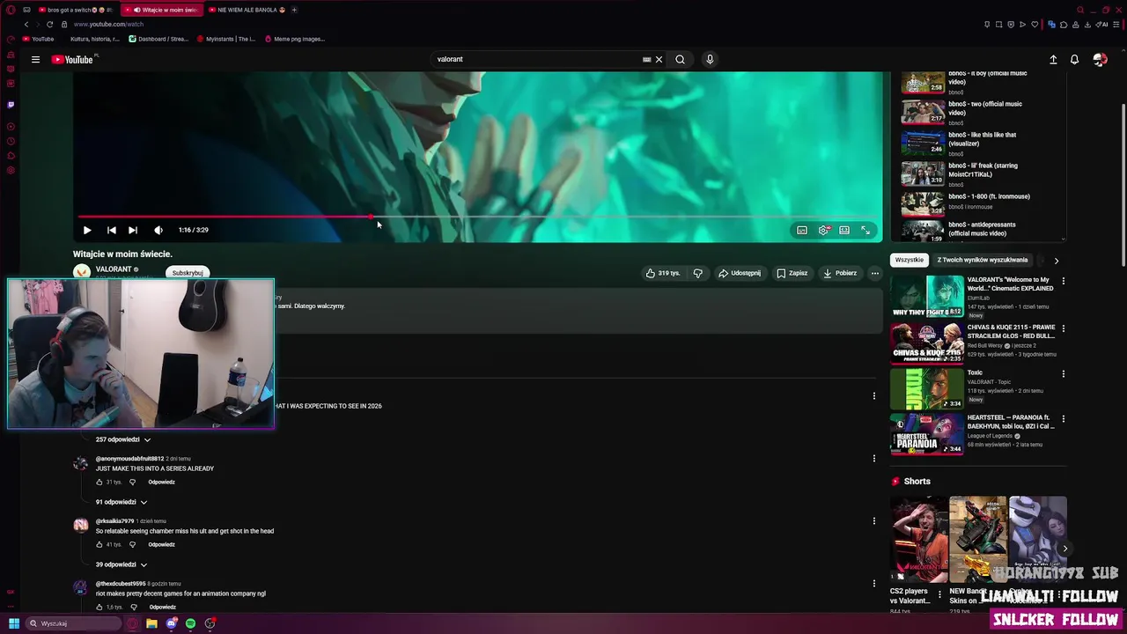1127x634 pixels.
Task: Start voice search with microphone icon
Action: (x=710, y=60)
